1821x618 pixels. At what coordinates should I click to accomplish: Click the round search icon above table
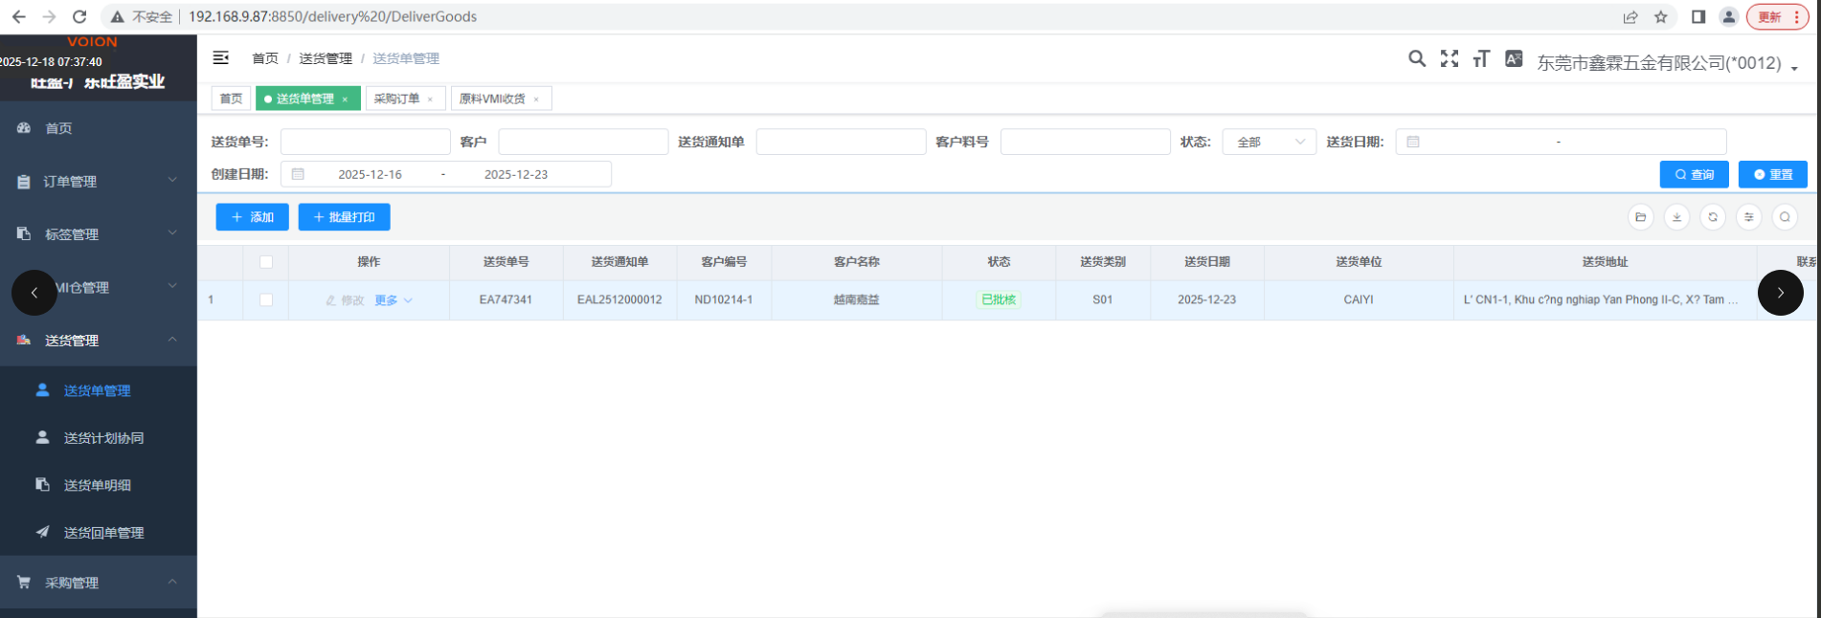tap(1785, 217)
